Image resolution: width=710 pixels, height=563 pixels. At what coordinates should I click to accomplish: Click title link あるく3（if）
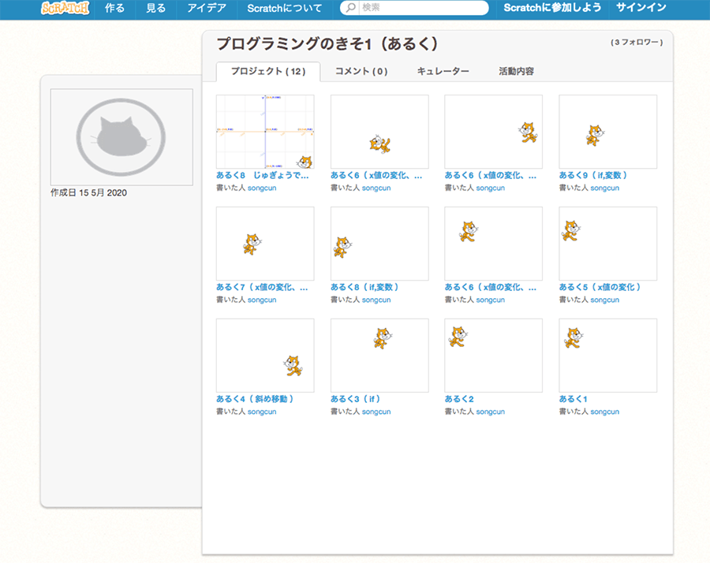[356, 399]
